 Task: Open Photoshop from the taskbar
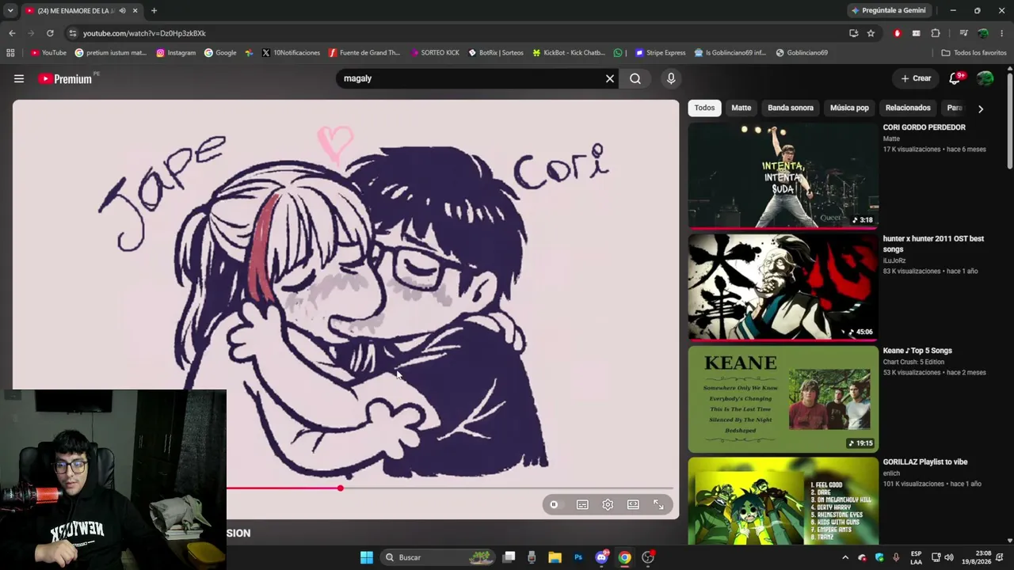(x=578, y=557)
